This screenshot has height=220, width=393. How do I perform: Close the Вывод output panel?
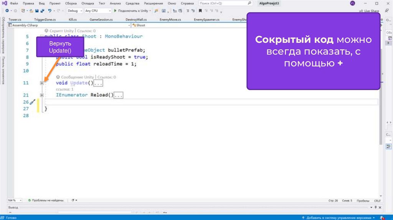[x=380, y=207]
